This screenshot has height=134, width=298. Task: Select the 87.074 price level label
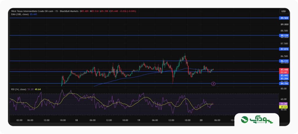(284, 49)
